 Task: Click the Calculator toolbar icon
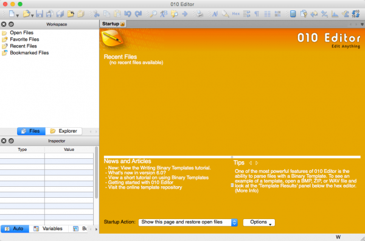(x=293, y=14)
